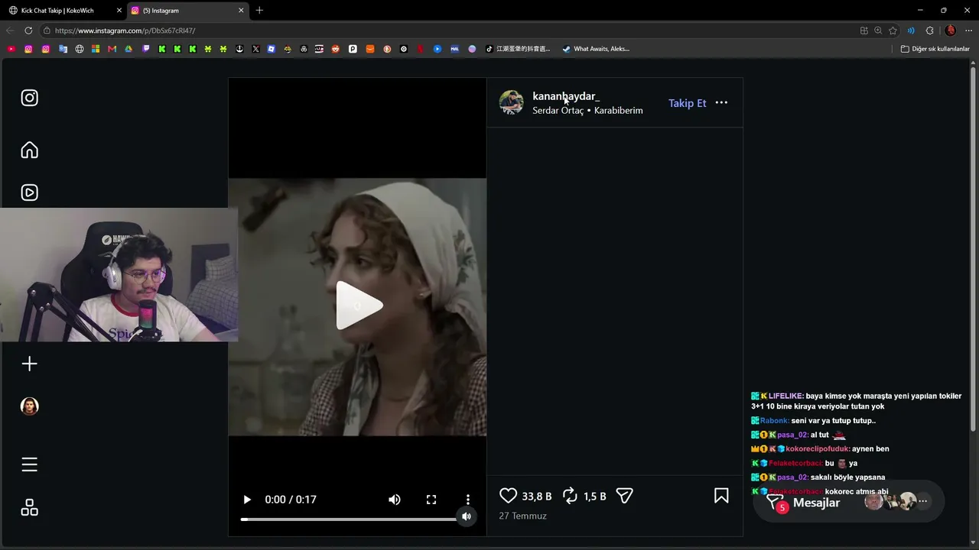The width and height of the screenshot is (979, 550).
Task: Open post options three-dot menu
Action: click(x=721, y=102)
